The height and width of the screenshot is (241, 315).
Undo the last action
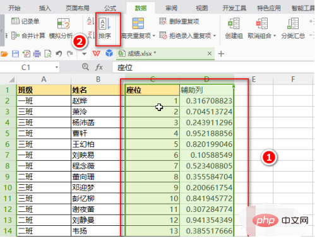(59, 54)
